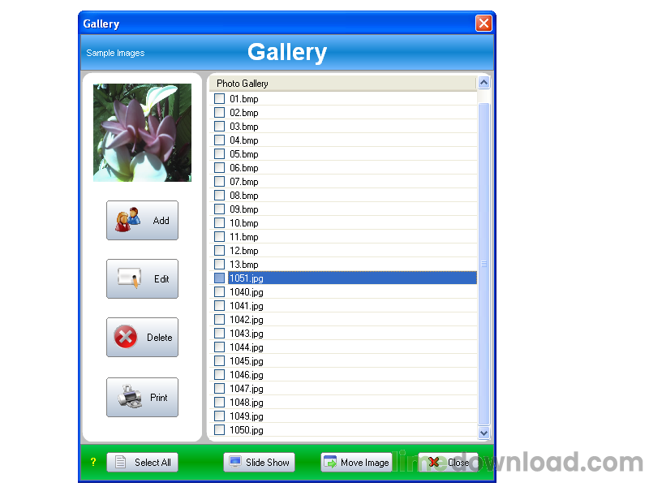The height and width of the screenshot is (487, 649).
Task: Click the Select All list icon
Action: tap(120, 462)
